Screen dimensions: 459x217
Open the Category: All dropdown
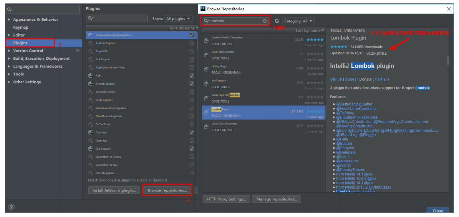pyautogui.click(x=298, y=21)
